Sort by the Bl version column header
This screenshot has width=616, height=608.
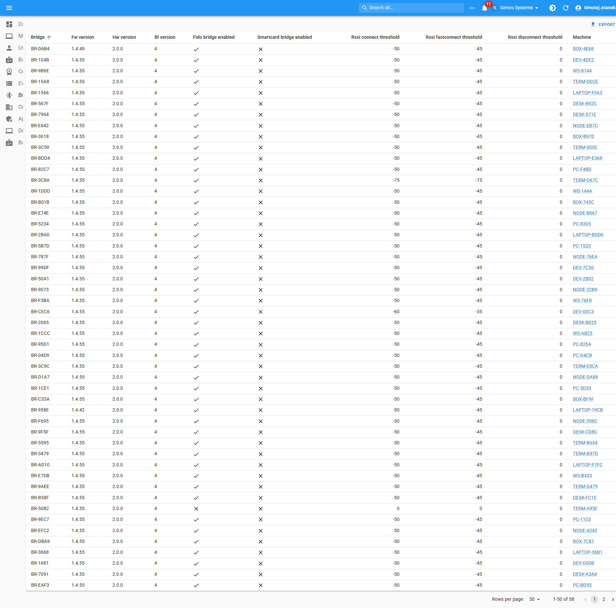165,37
